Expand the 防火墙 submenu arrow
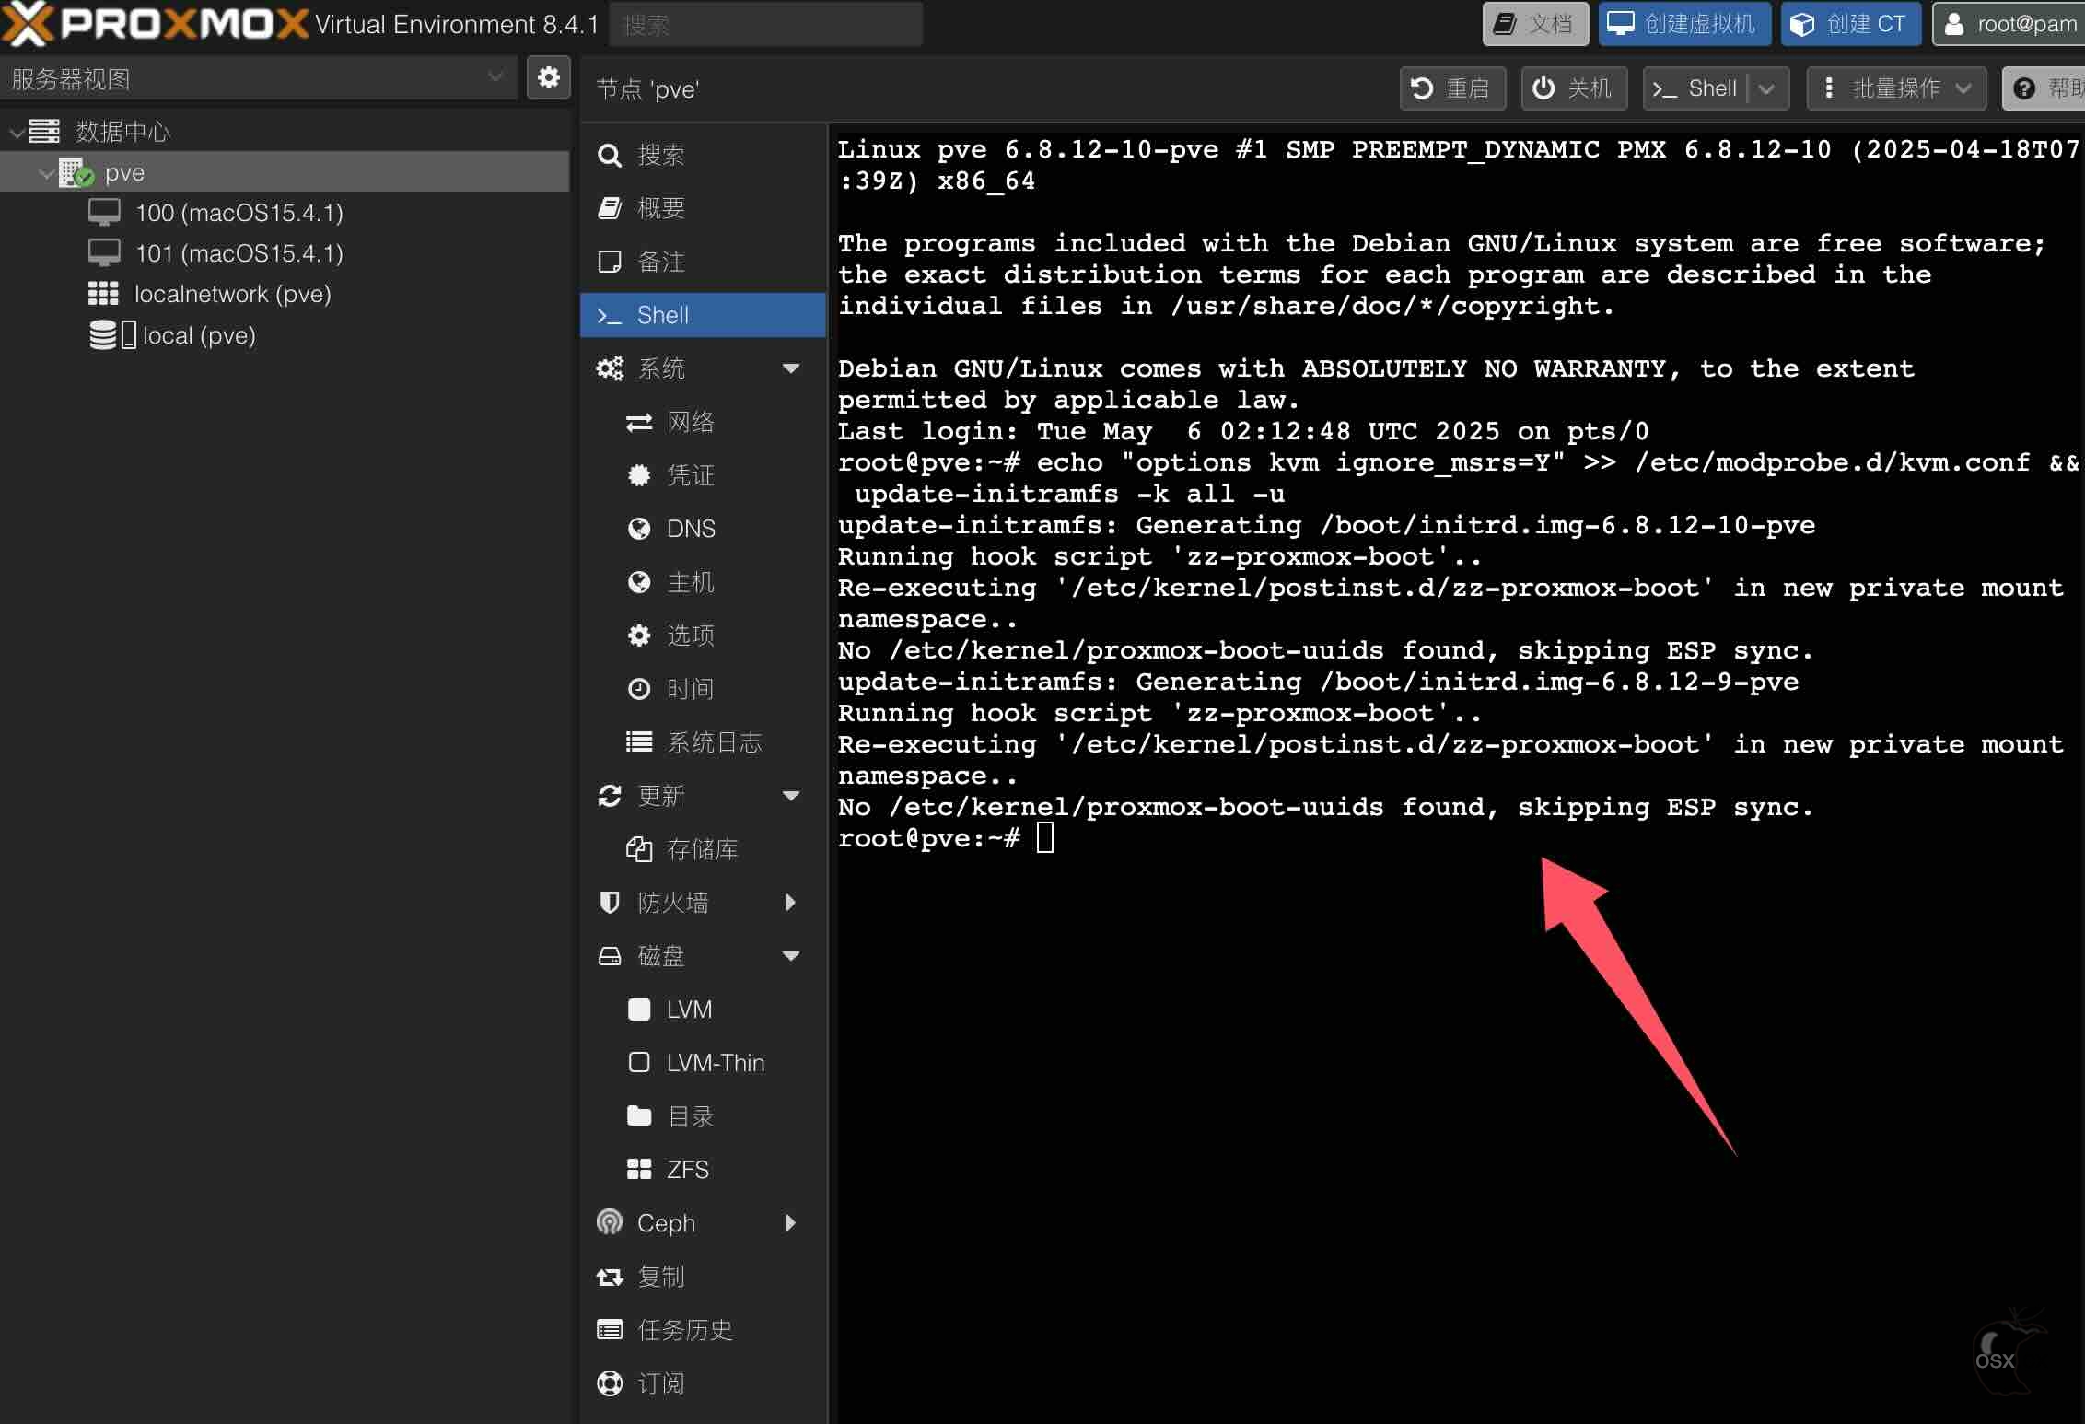This screenshot has height=1424, width=2085. coord(790,903)
